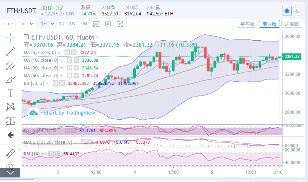Select the 1M interval
The image size is (308, 182).
(84, 24)
